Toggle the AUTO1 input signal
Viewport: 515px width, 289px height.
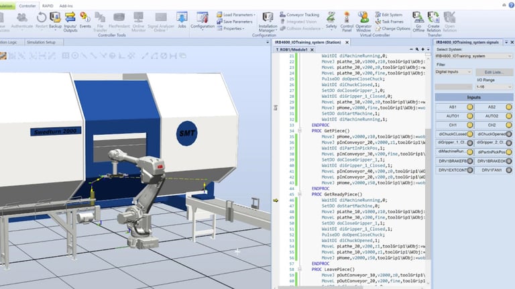[x=455, y=116]
